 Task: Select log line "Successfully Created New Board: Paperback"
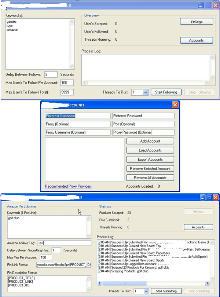tap(134, 253)
